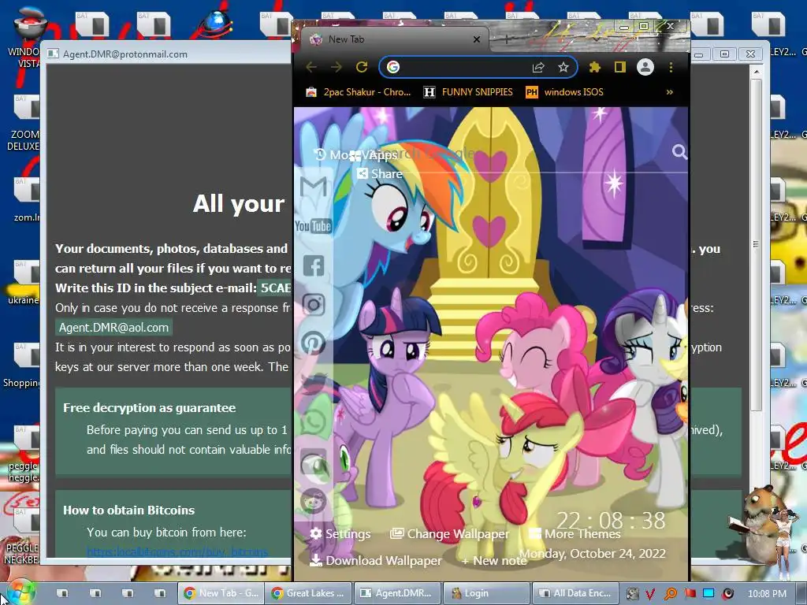
Task: Click 'Free decryption as guarantee' heading
Action: coord(149,408)
